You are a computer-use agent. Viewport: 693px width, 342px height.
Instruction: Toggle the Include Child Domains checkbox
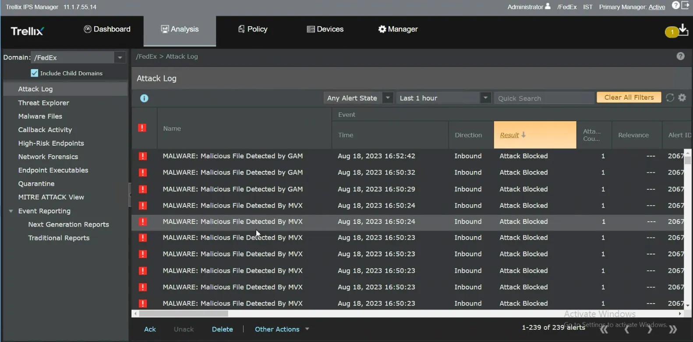click(x=35, y=73)
